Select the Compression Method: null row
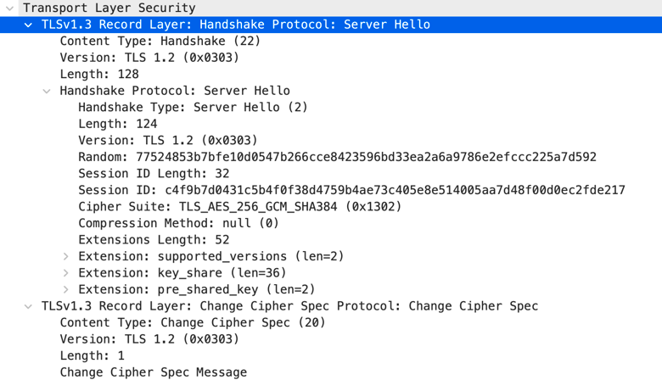The image size is (662, 380). 331,223
